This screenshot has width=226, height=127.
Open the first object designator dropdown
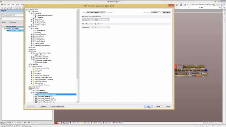point(102,20)
